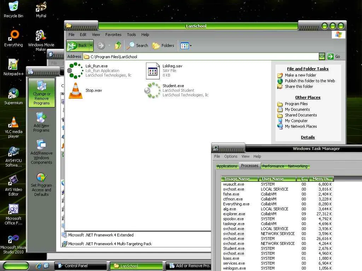The height and width of the screenshot is (271, 362).
Task: Expand the Address bar dropdown
Action: point(322,56)
